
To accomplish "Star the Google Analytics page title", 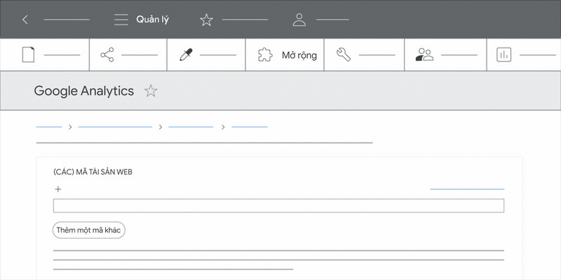I will tap(151, 91).
